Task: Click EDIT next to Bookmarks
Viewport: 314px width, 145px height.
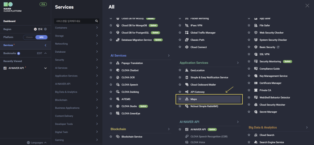Action: pos(40,53)
